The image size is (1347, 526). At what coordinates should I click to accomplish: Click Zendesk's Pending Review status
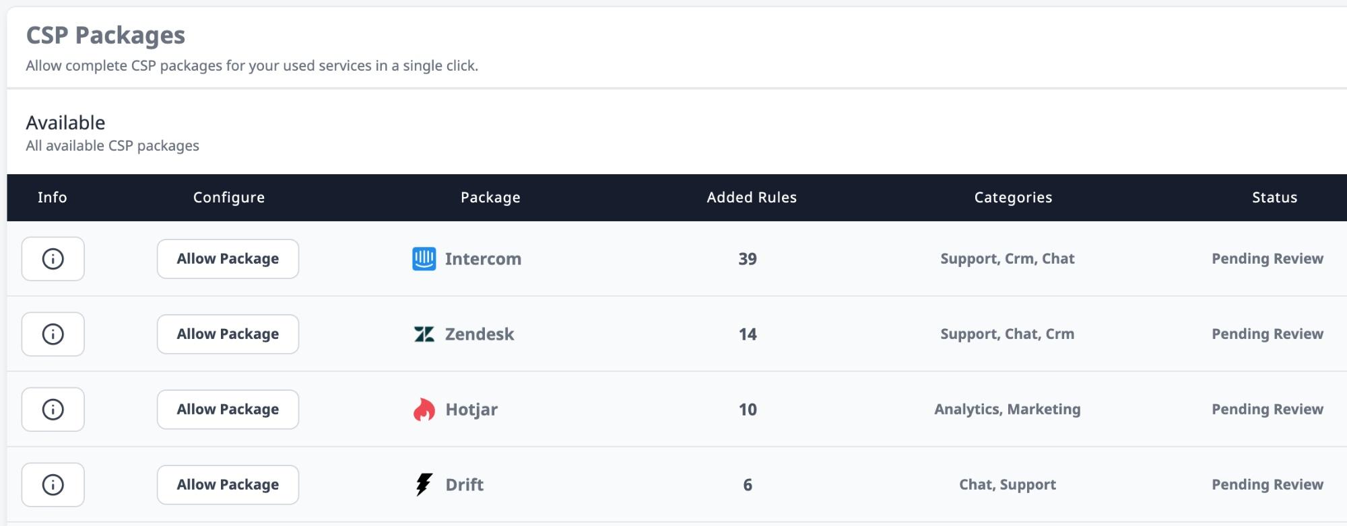[x=1268, y=334]
